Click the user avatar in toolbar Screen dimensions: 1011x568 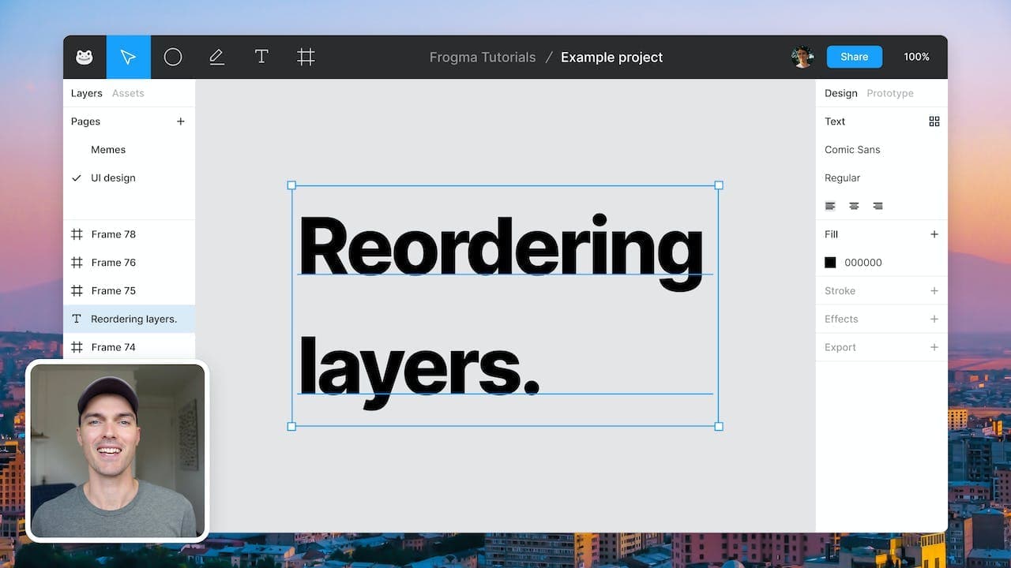pos(802,57)
